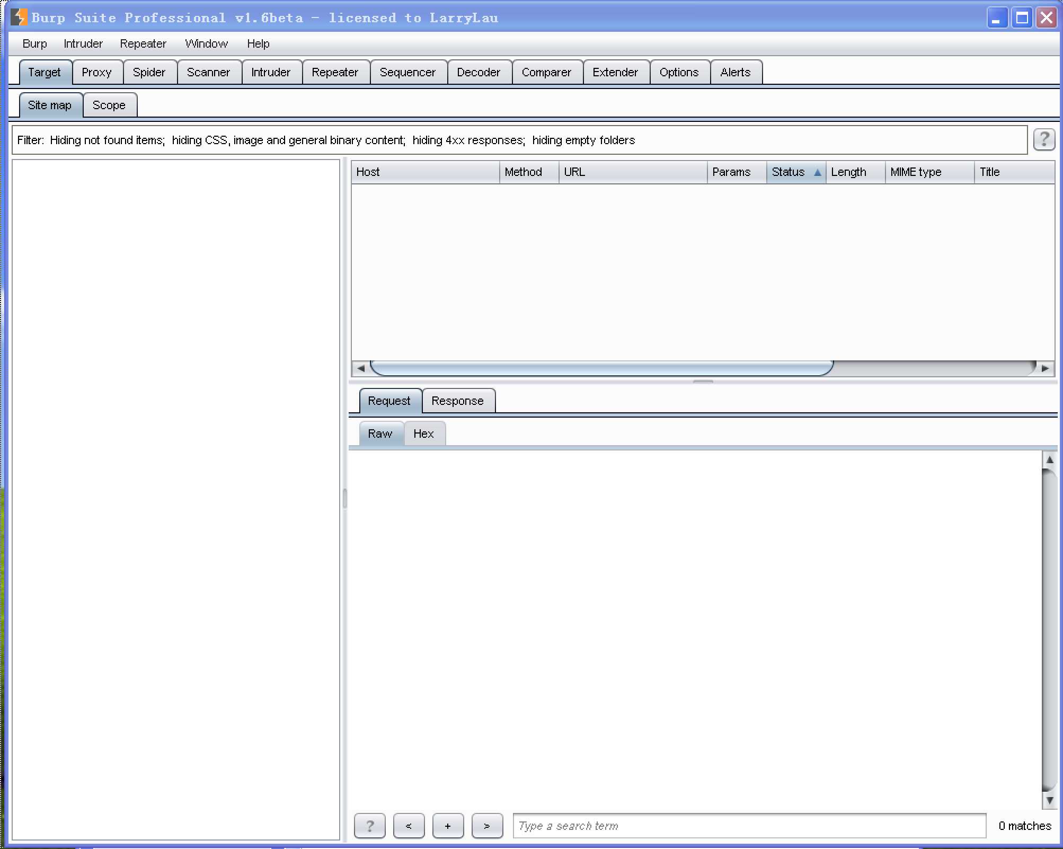Open the Scope sub-tab
The width and height of the screenshot is (1063, 849).
(109, 105)
